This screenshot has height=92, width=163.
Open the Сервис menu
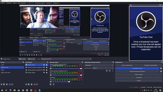(x=49, y=3)
